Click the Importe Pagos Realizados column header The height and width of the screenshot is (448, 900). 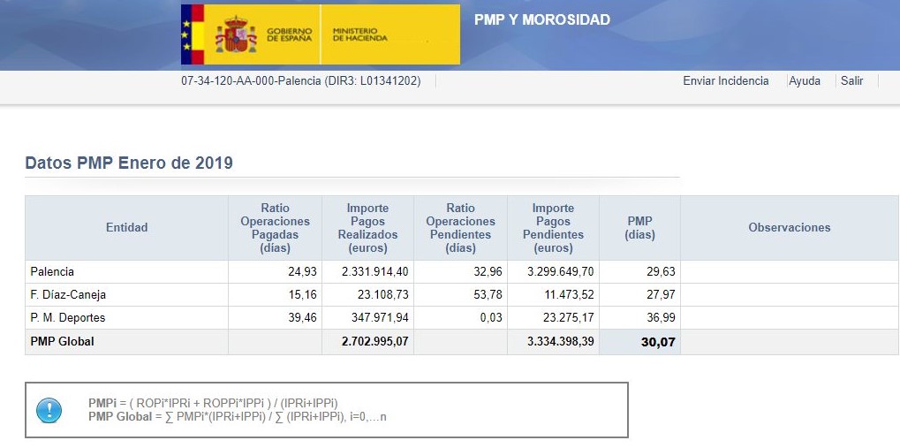click(367, 227)
